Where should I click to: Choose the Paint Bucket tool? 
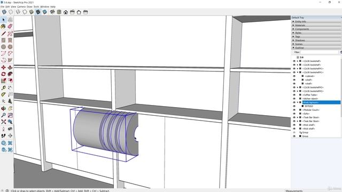[4, 26]
